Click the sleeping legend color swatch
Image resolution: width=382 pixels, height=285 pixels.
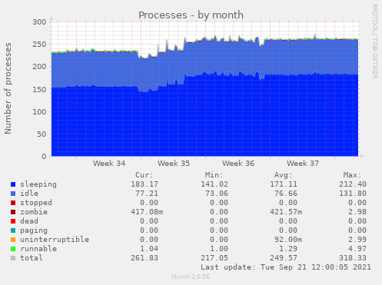(13, 184)
